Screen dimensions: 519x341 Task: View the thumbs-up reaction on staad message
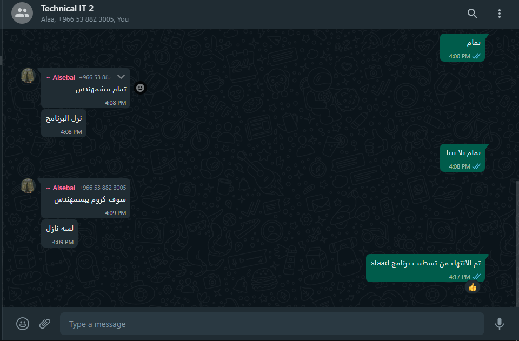click(x=473, y=287)
